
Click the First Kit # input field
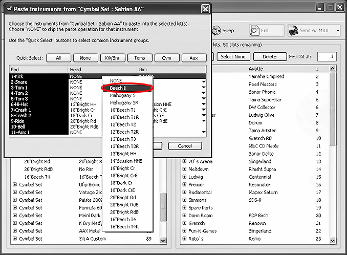click(326, 56)
